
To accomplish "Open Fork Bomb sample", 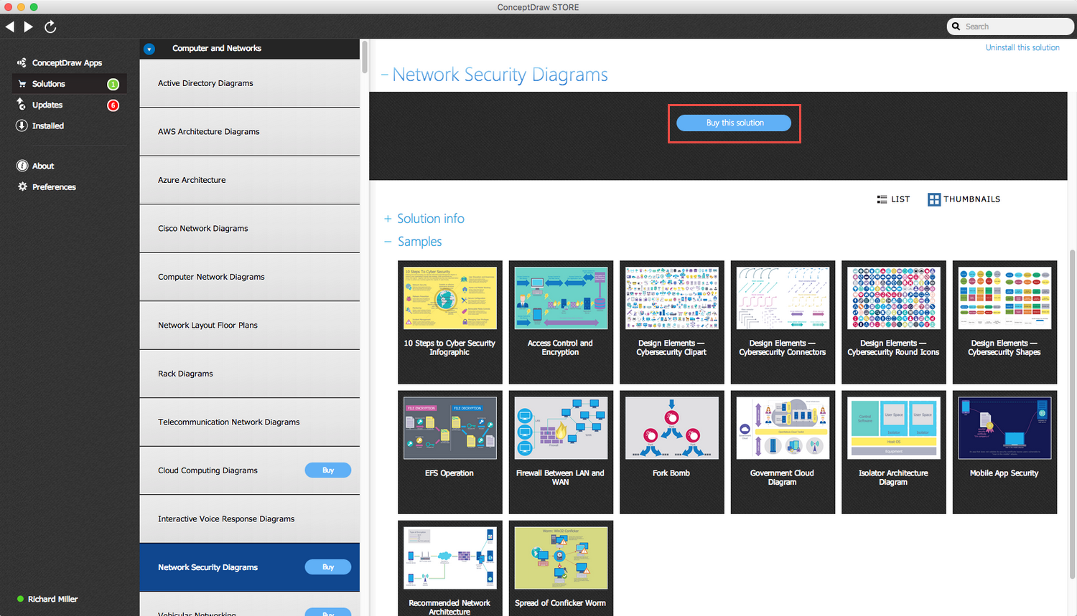I will click(x=672, y=452).
